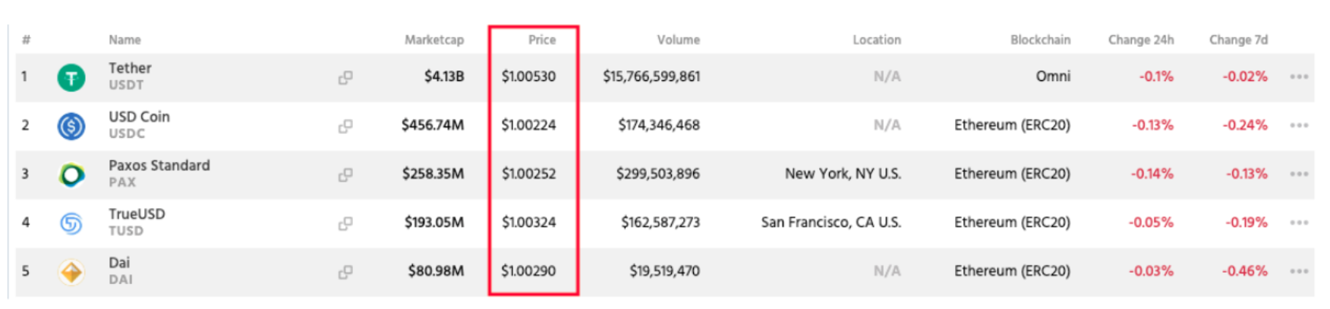Sort by the Name column header

(x=124, y=40)
